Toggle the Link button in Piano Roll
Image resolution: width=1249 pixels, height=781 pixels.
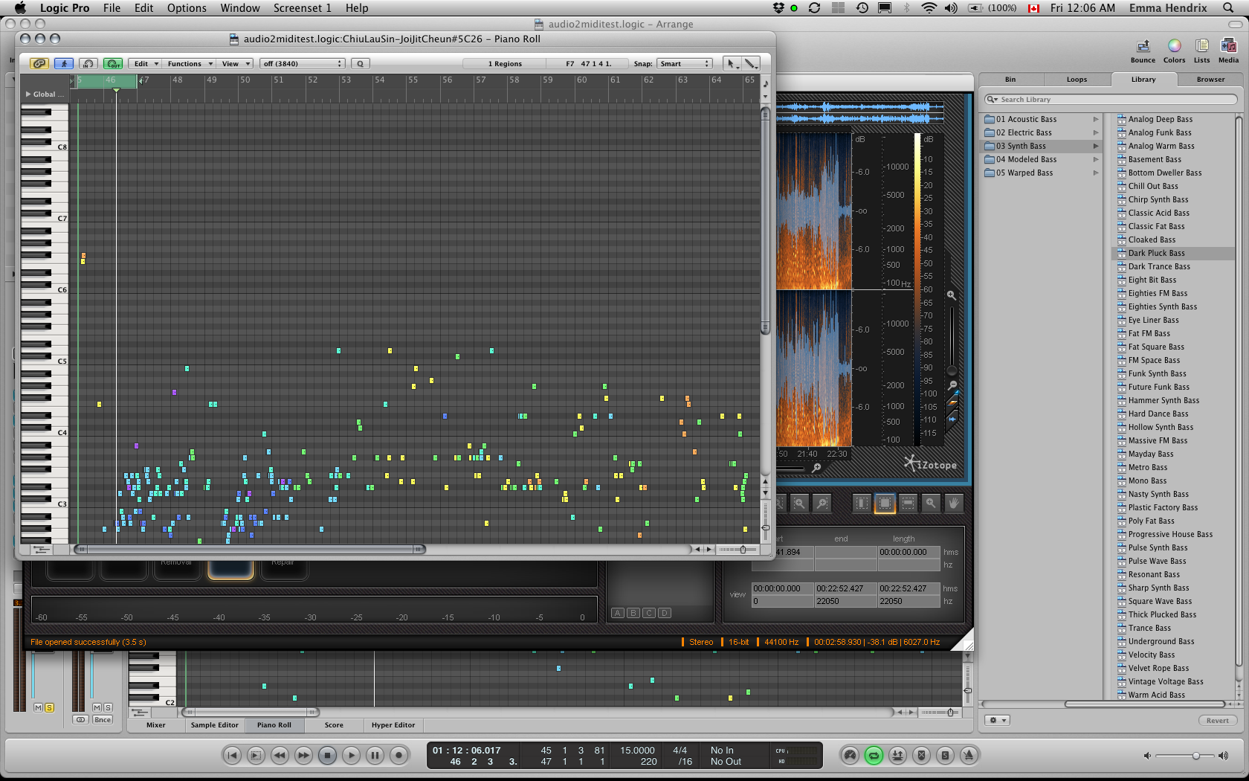39,64
